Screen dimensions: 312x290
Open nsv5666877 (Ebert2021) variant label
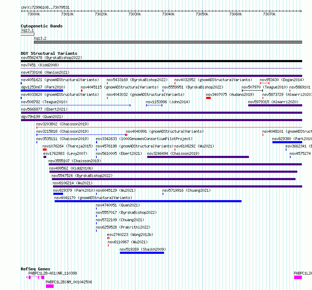pos(44,109)
